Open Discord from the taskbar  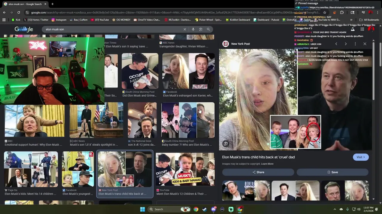213,209
